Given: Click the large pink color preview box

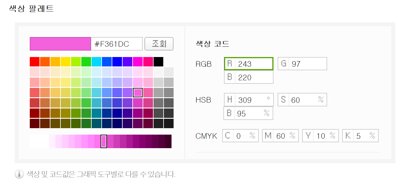Looking at the screenshot, I should (x=60, y=44).
